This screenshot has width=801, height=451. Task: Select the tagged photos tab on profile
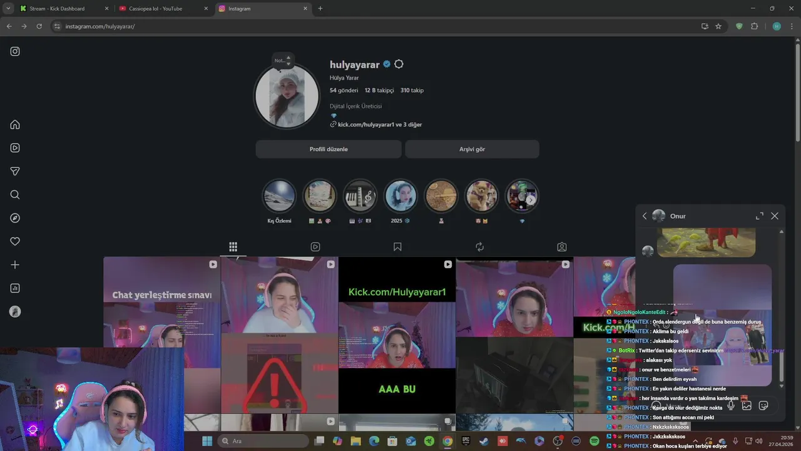pyautogui.click(x=562, y=247)
